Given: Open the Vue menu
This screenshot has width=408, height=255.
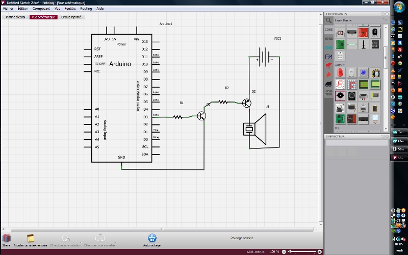Looking at the screenshot, I should click(x=57, y=9).
